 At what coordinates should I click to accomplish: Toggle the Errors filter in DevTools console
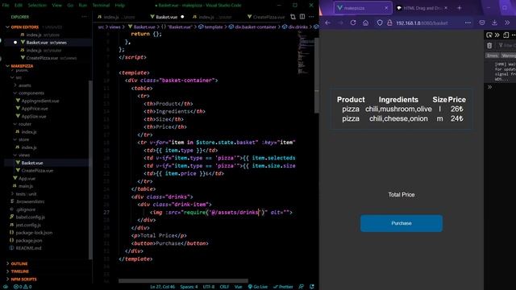point(493,56)
